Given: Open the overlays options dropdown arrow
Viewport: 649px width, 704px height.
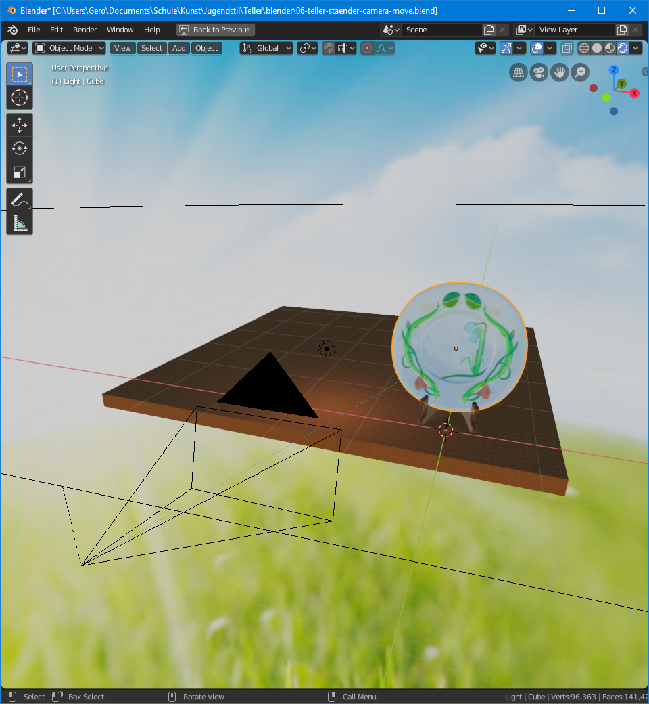Looking at the screenshot, I should [x=551, y=48].
